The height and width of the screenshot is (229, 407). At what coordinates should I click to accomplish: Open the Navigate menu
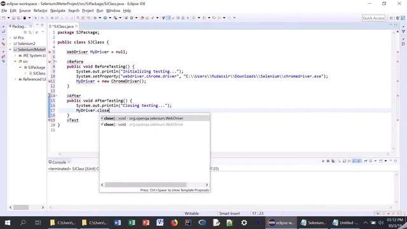coord(58,11)
